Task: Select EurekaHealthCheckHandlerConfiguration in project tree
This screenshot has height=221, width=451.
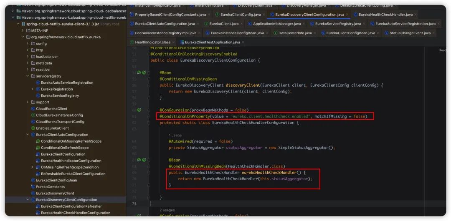Action: point(75,213)
